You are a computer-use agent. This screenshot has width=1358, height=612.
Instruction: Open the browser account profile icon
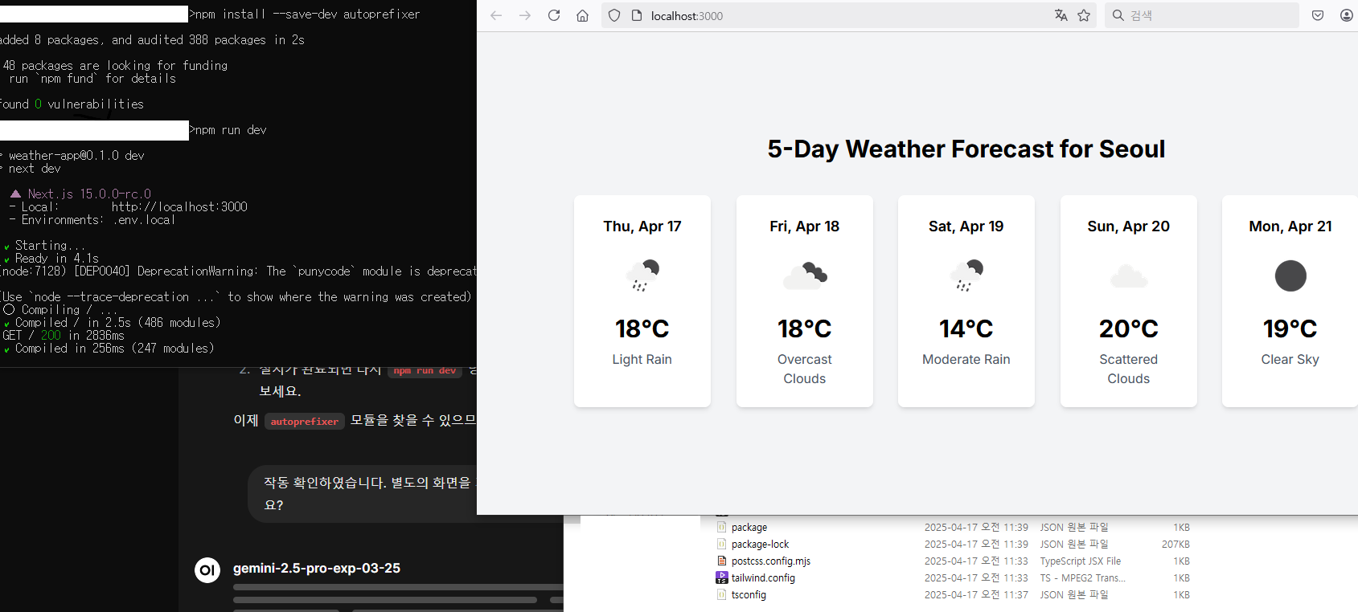point(1346,15)
